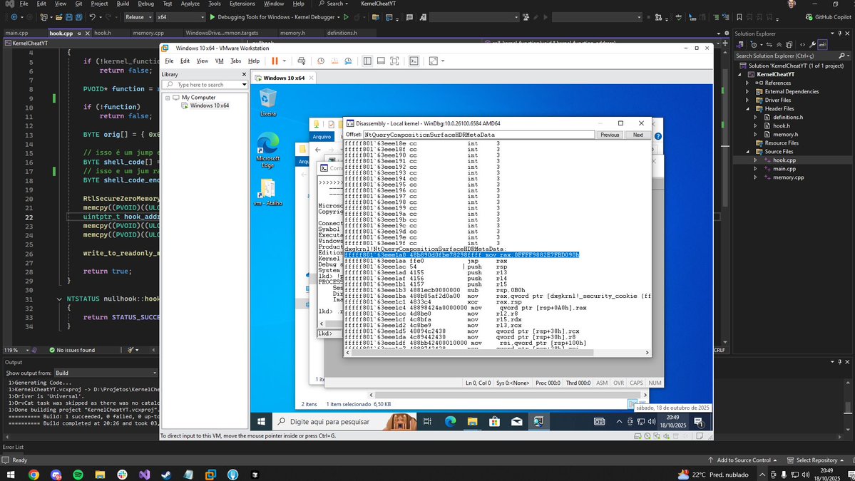Expand the References node in Solution Explorer
Screen dimensions: 855x481
[747, 83]
